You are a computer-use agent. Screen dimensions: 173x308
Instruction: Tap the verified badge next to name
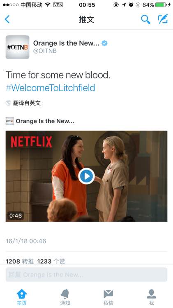pyautogui.click(x=104, y=43)
